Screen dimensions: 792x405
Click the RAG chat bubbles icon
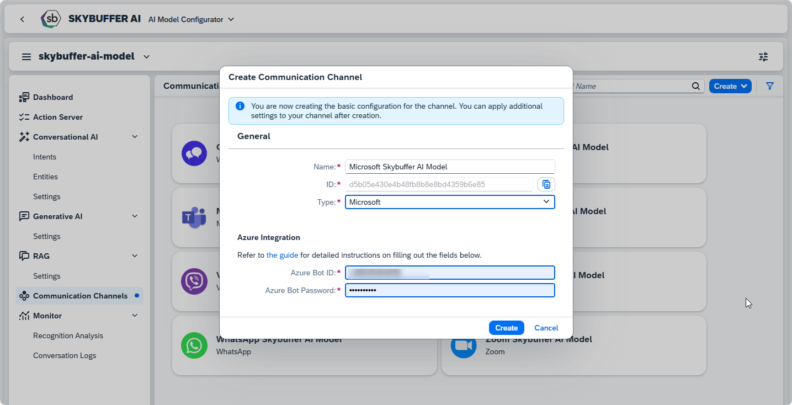click(x=24, y=256)
